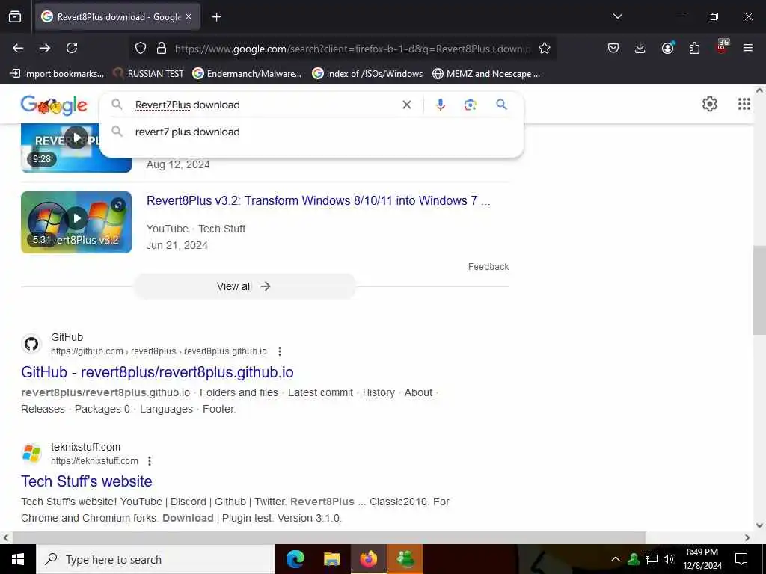This screenshot has width=766, height=574.
Task: Reload the current page
Action: pyautogui.click(x=72, y=48)
